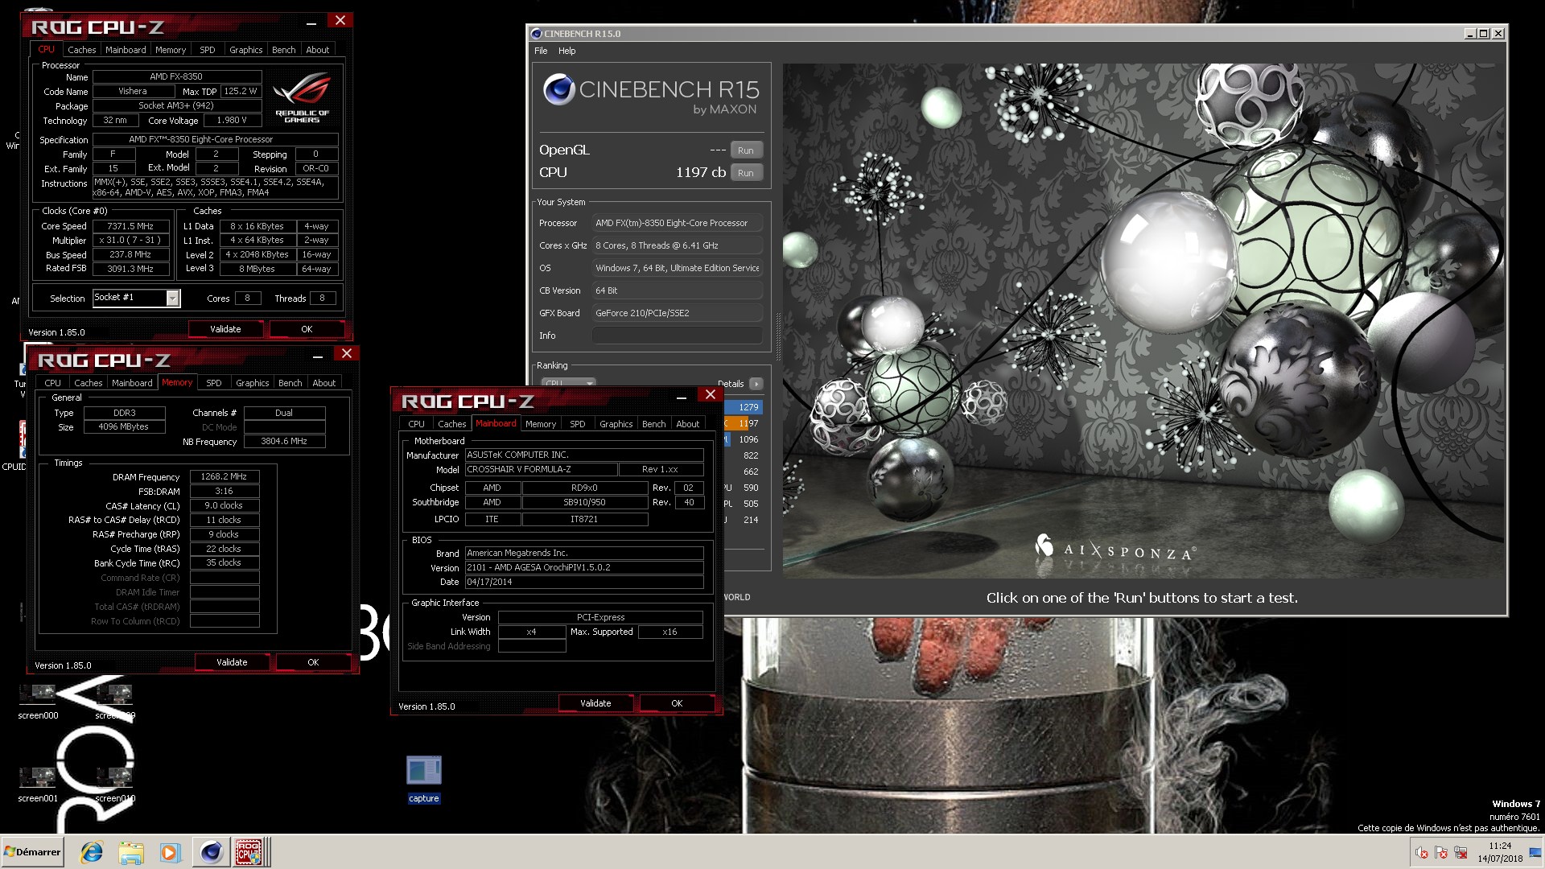The height and width of the screenshot is (869, 1545).
Task: Open About tab in top CPU-Z window
Action: click(x=318, y=50)
